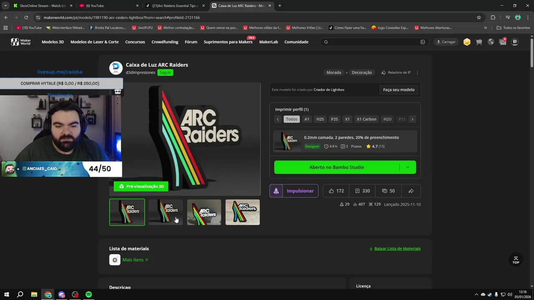This screenshot has height=300, width=534.
Task: Like the model with 172 likes
Action: tap(336, 191)
